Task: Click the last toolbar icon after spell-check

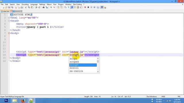Action: click(x=105, y=7)
